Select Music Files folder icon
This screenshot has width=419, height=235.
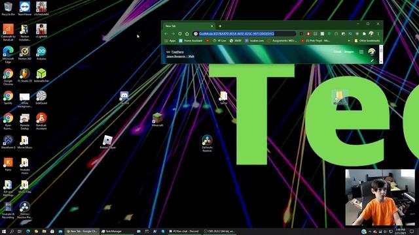25,187
